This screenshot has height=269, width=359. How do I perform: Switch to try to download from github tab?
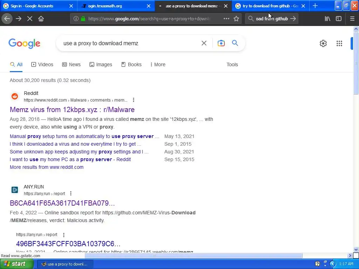pyautogui.click(x=271, y=6)
